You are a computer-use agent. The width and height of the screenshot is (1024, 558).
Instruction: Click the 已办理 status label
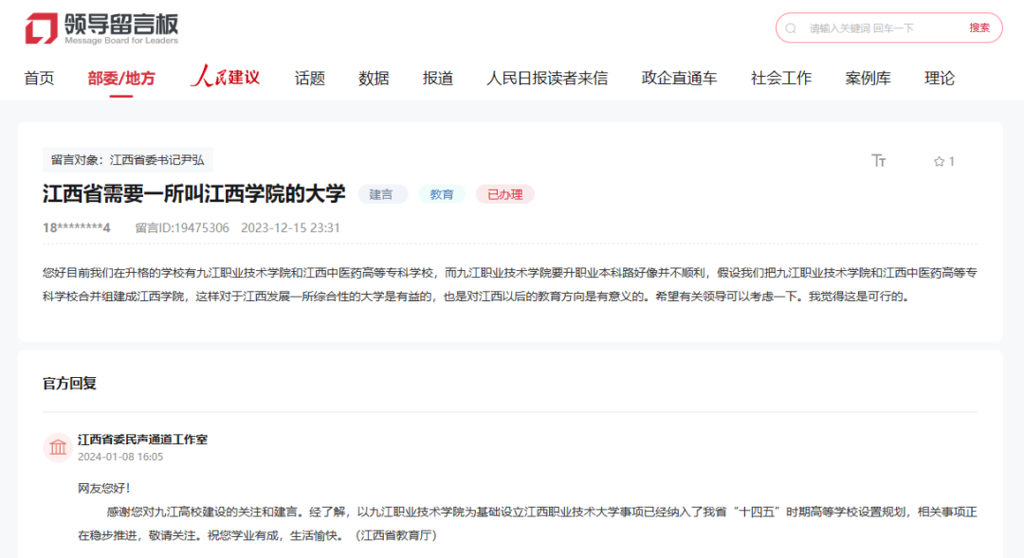coord(504,193)
